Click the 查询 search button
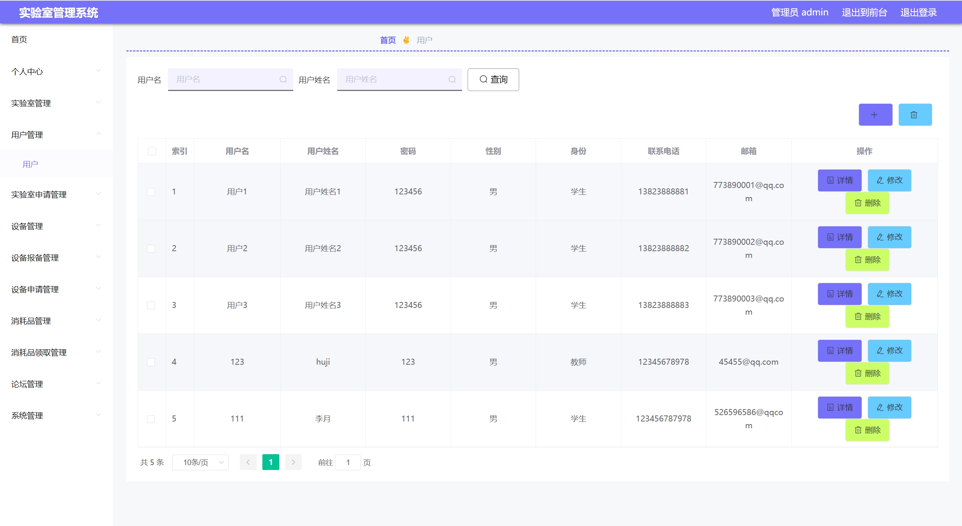Screen dimensions: 962x526 (493, 79)
